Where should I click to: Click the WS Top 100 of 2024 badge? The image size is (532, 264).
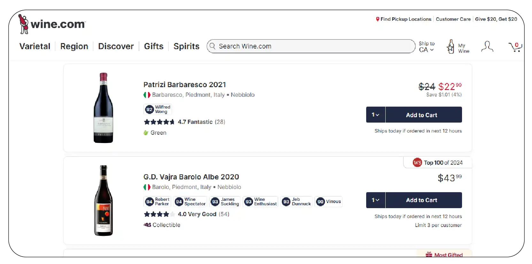[438, 163]
